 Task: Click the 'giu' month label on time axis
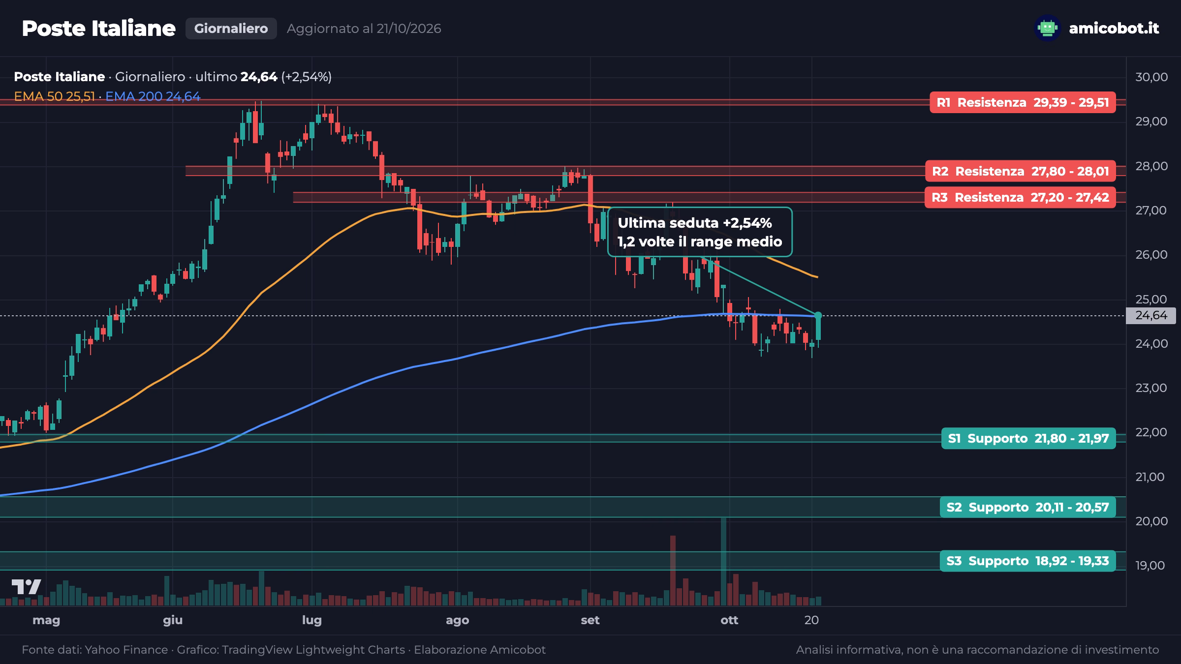[173, 620]
